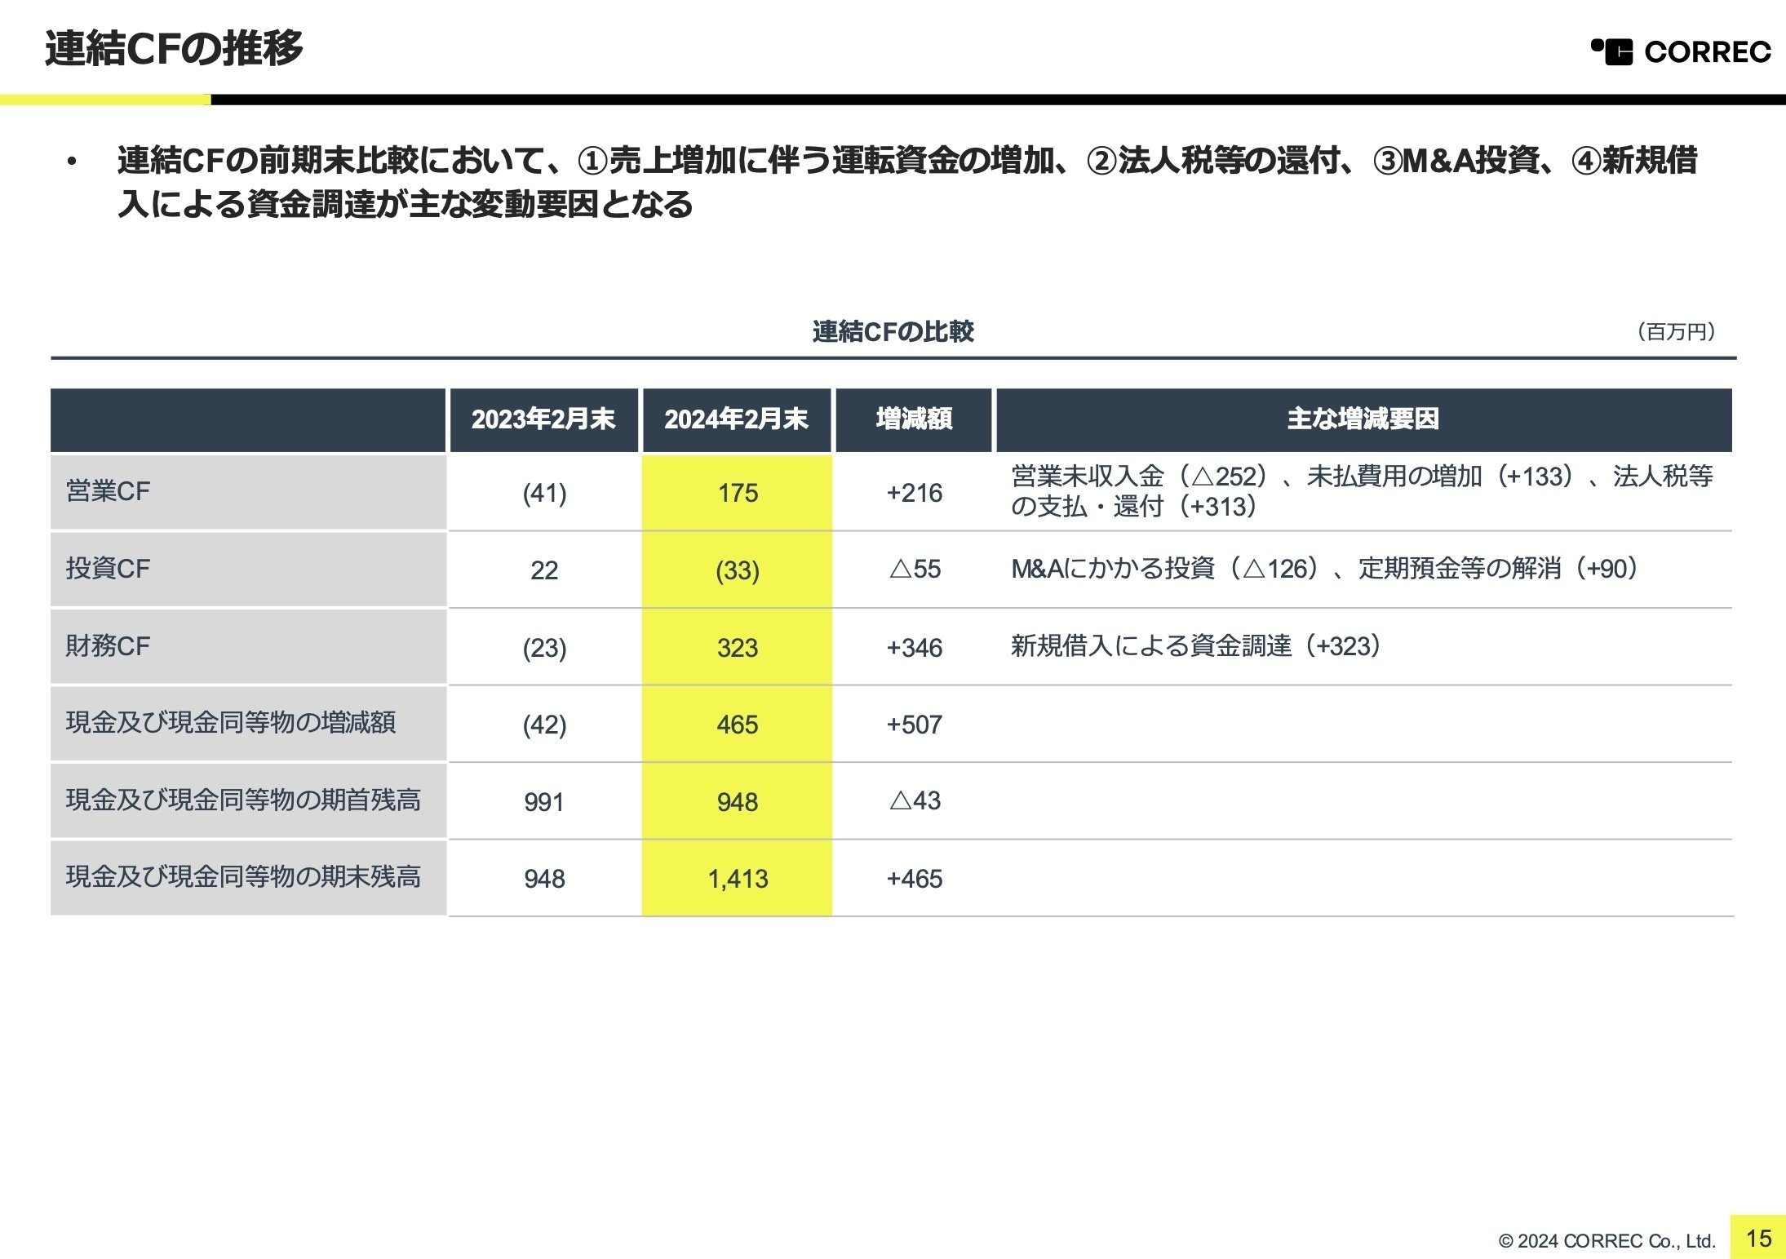
Task: Click the +507 change value
Action: tap(914, 725)
